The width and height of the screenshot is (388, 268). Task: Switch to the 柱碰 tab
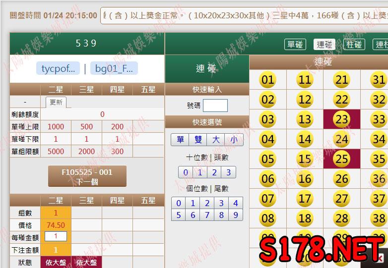tap(354, 45)
